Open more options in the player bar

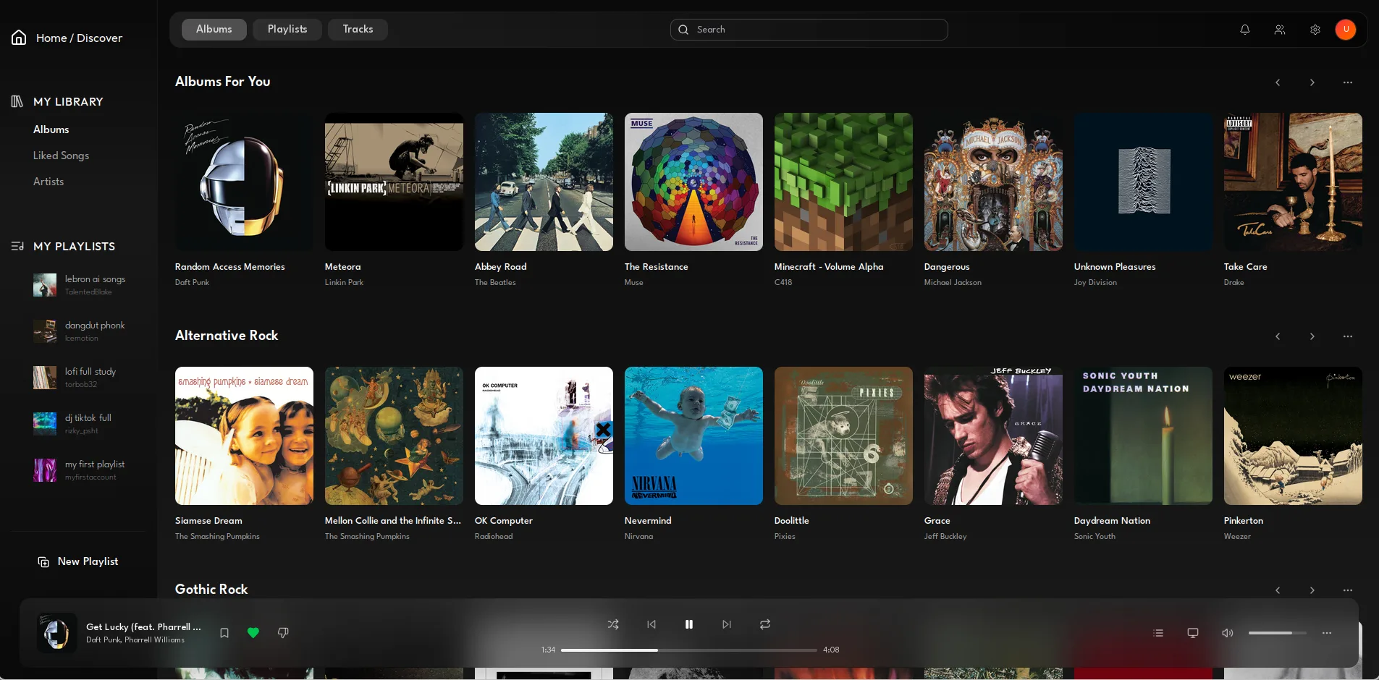pos(1327,633)
